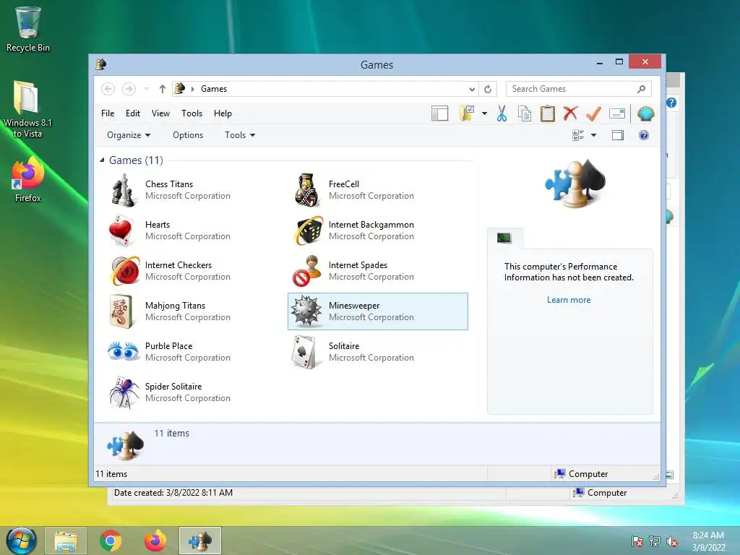
Task: Open File Explorer from taskbar
Action: [x=66, y=541]
